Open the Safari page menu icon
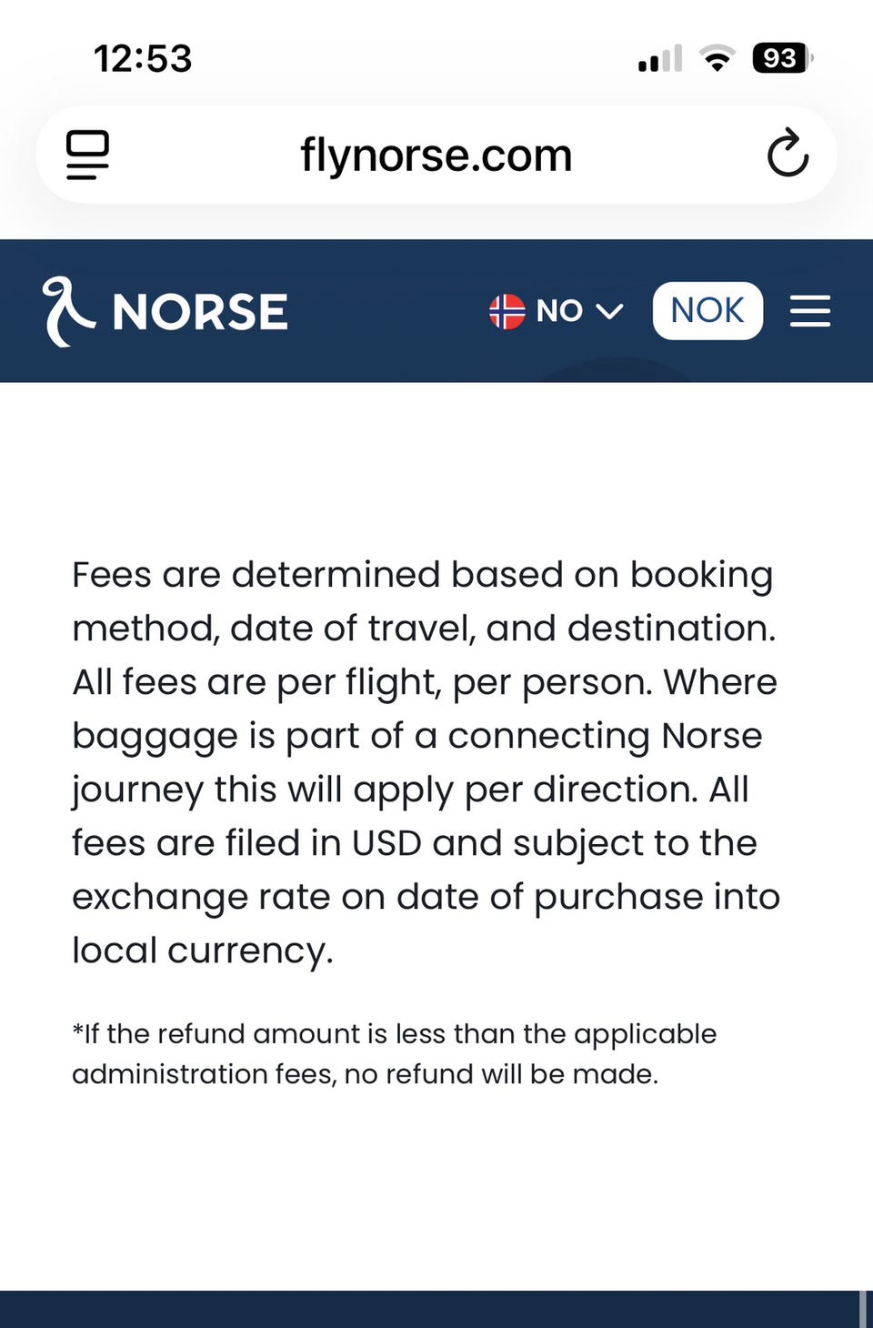This screenshot has height=1328, width=873. coord(88,155)
